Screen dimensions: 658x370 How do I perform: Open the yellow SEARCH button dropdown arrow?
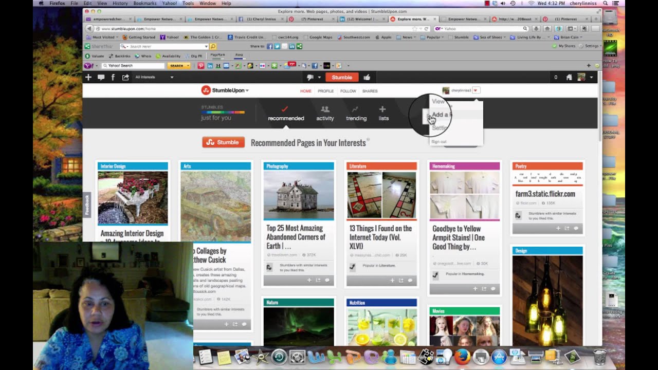point(188,66)
